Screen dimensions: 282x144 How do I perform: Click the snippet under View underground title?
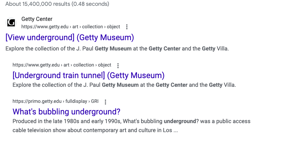click(x=117, y=49)
